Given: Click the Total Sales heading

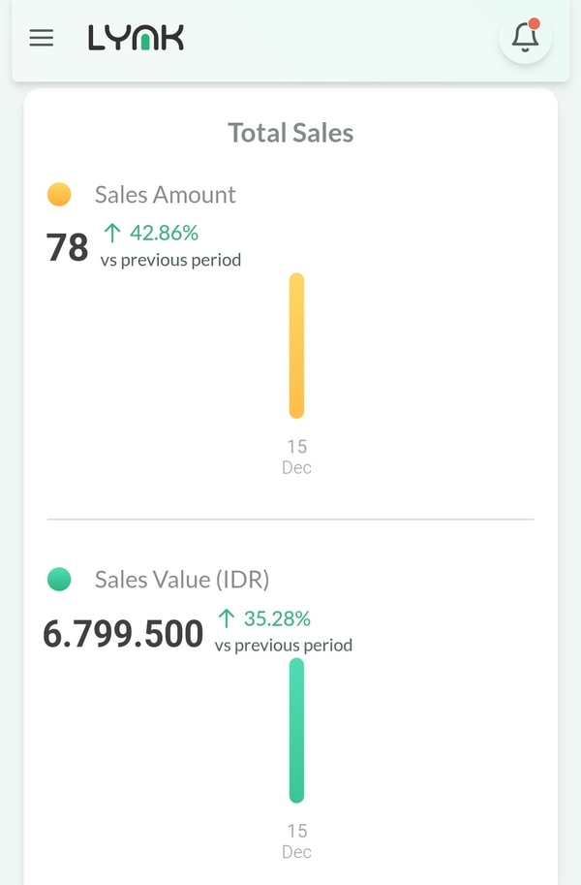Looking at the screenshot, I should click(x=290, y=133).
